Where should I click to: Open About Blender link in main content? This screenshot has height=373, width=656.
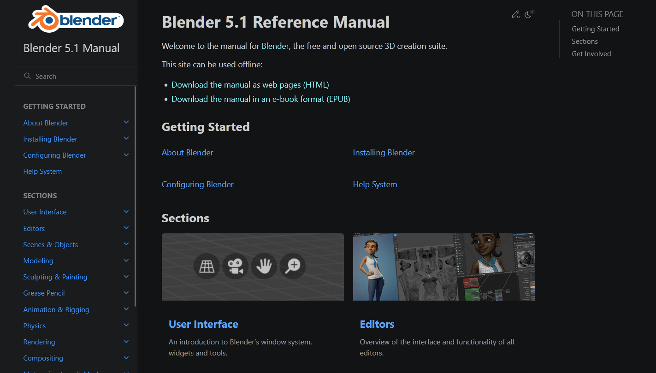point(188,153)
